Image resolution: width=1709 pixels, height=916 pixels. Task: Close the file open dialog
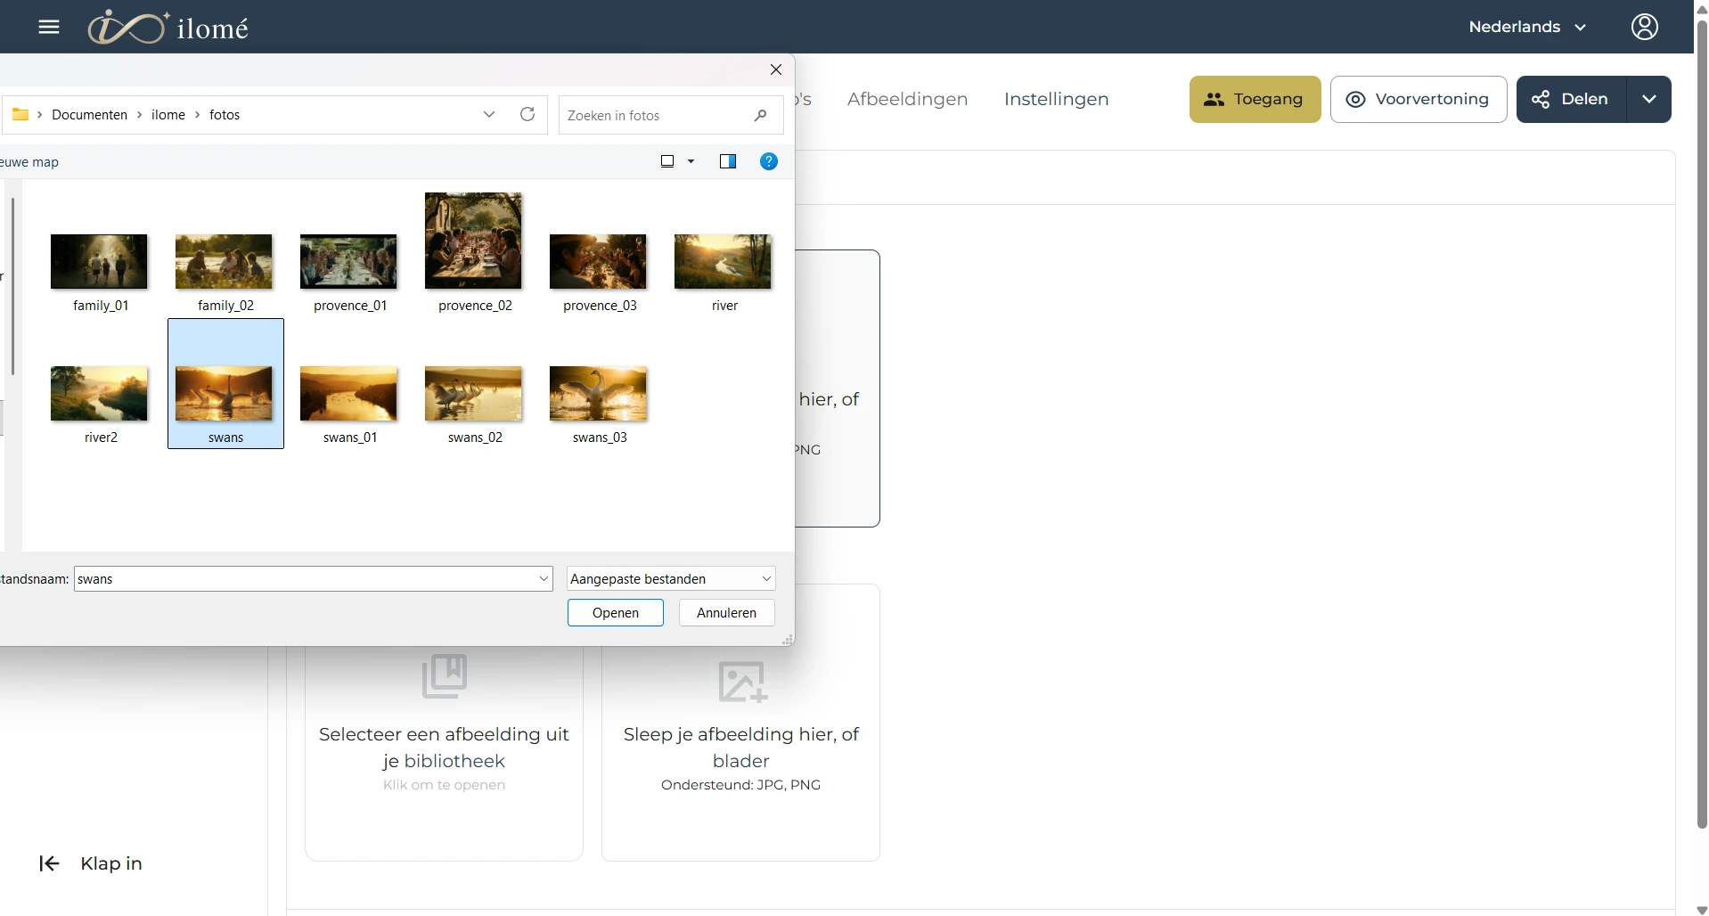coord(776,70)
